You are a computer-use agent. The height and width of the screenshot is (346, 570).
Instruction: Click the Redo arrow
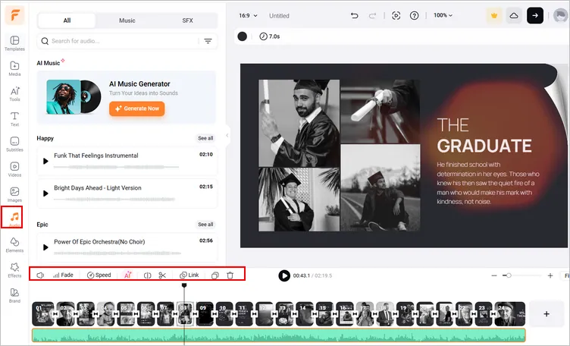coord(372,15)
